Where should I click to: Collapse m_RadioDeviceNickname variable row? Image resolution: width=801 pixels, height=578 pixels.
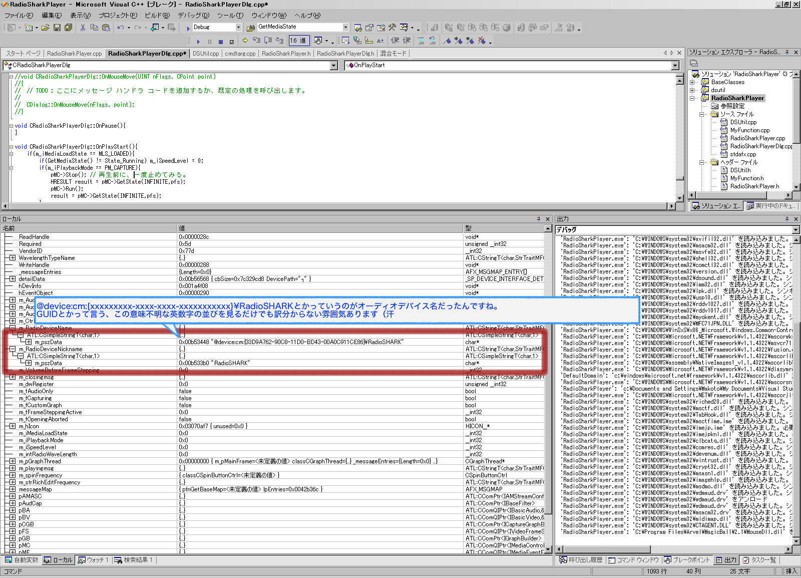tap(13, 349)
